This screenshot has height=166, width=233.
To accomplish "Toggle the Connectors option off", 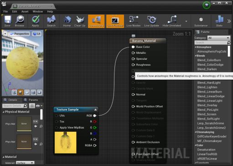I will [x=96, y=21].
